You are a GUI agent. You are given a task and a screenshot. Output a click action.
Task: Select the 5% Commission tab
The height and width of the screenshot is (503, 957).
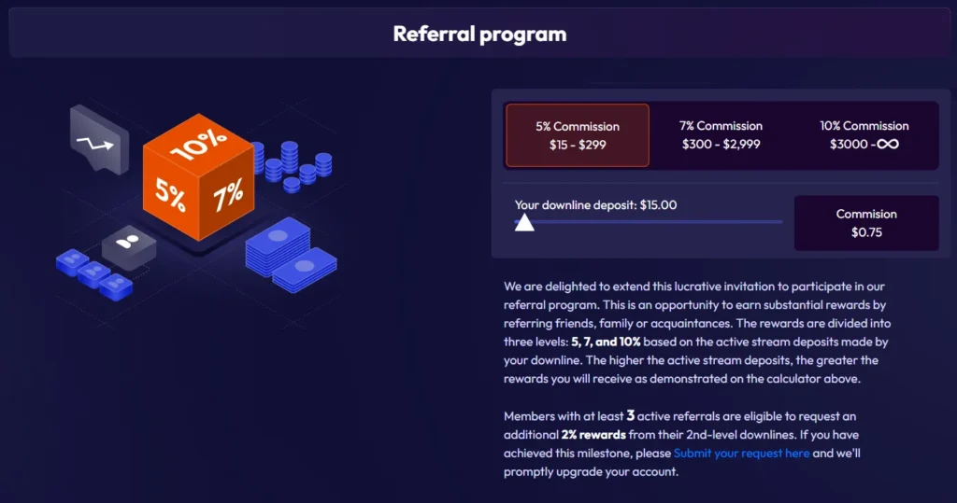[x=577, y=135]
